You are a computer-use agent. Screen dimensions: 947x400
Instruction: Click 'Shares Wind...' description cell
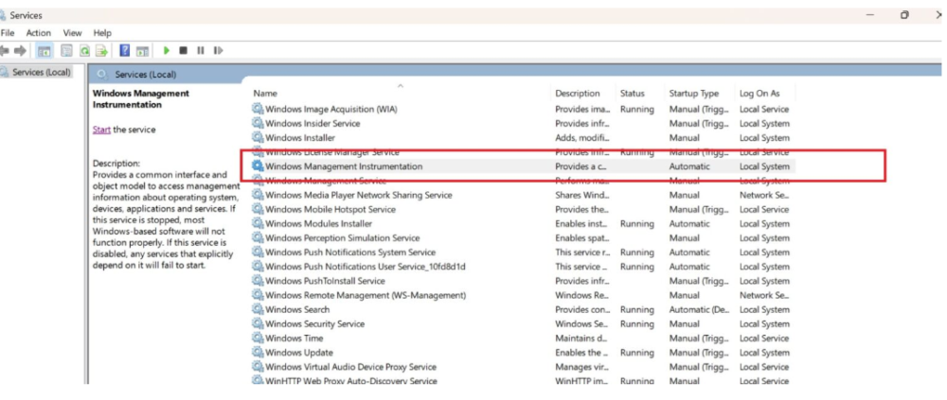pos(582,195)
